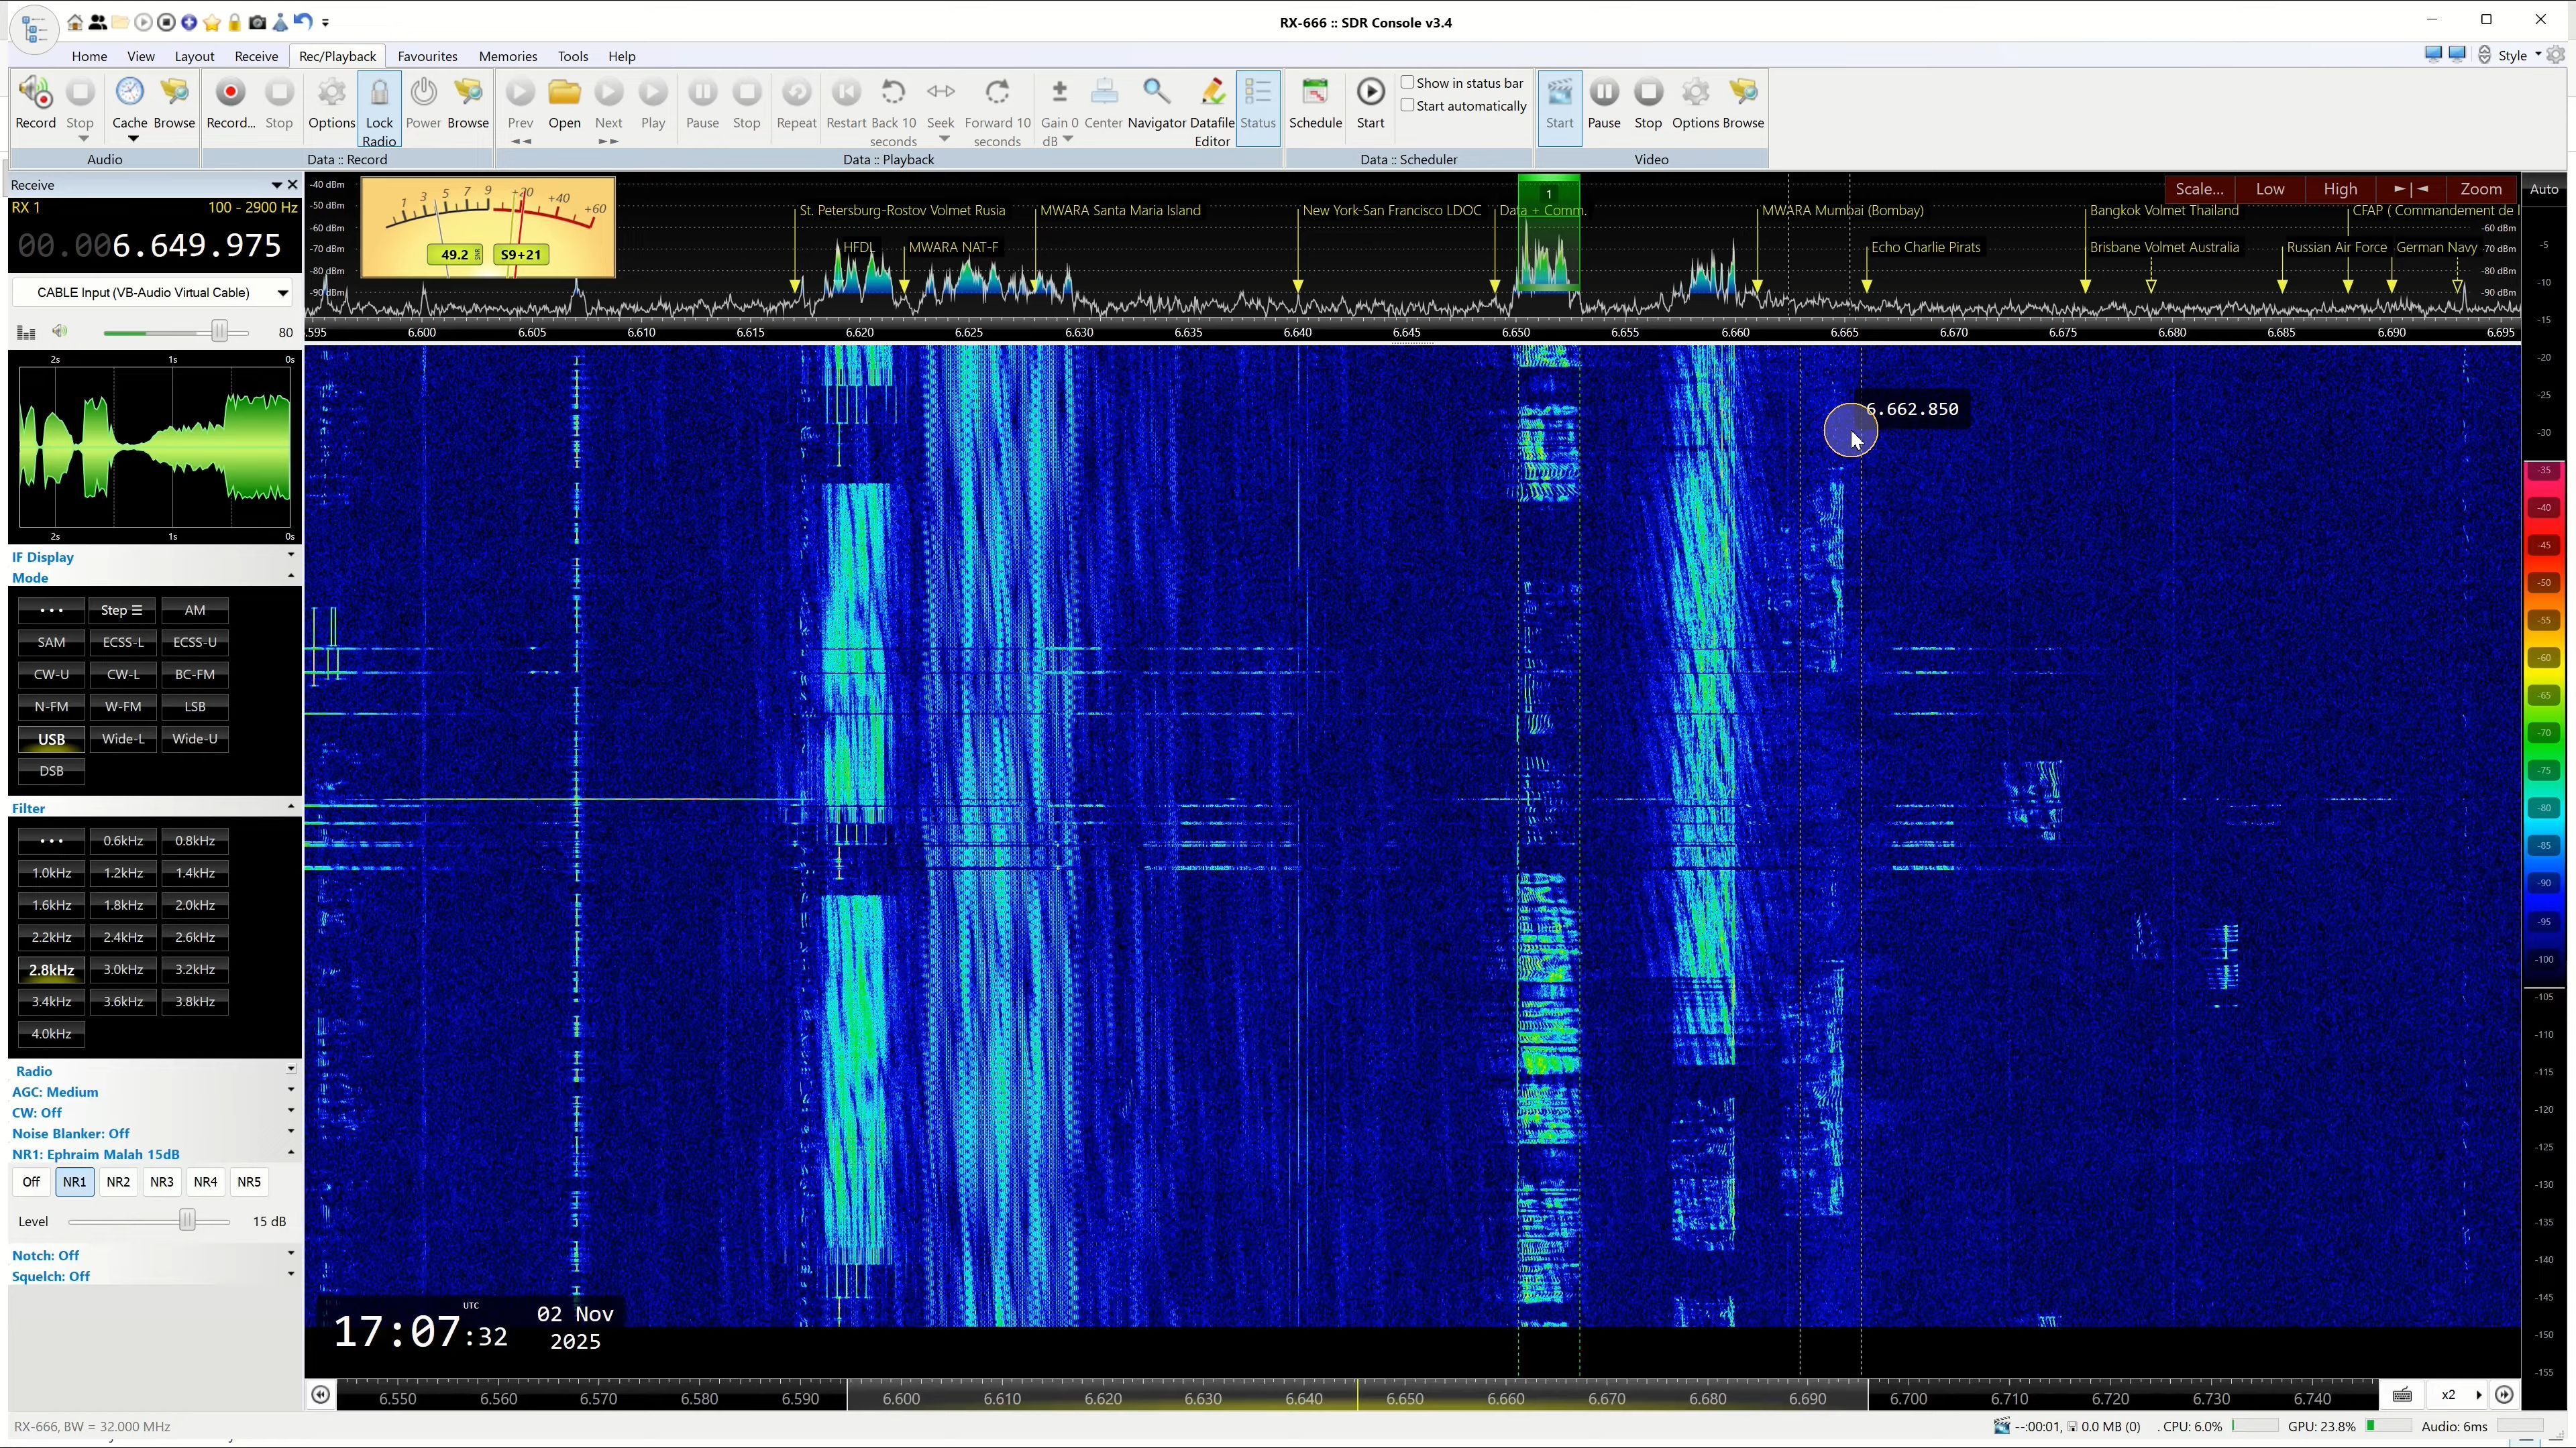Select the LSB mode button

195,707
